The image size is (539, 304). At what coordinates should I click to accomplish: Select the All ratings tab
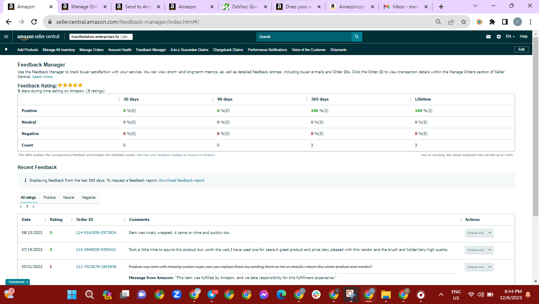click(29, 198)
